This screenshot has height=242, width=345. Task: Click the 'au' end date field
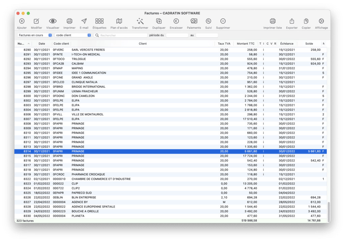pos(207,35)
